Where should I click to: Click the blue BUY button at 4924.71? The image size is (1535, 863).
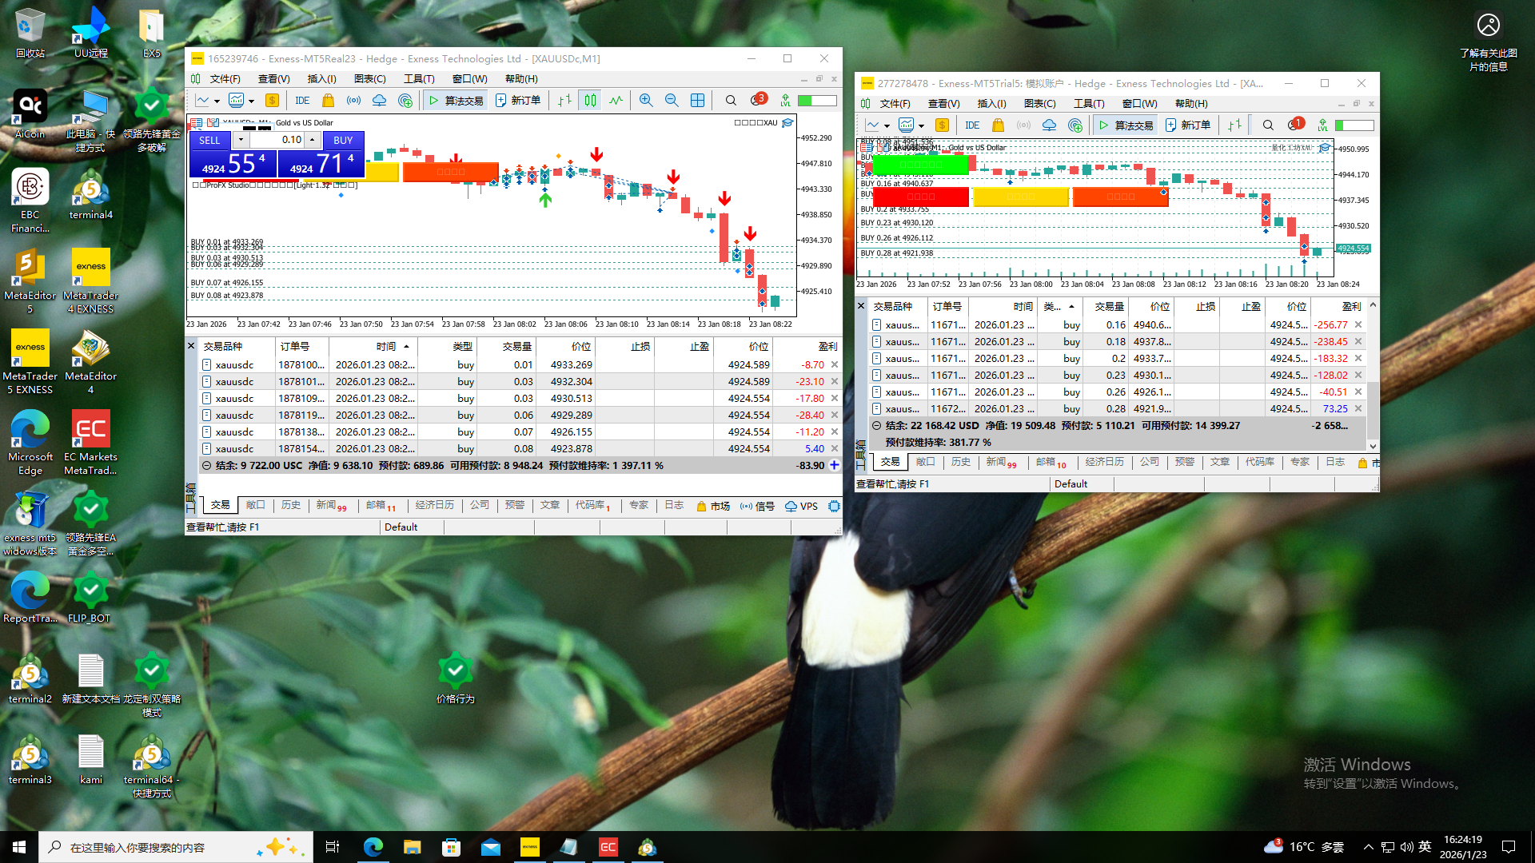coord(321,163)
